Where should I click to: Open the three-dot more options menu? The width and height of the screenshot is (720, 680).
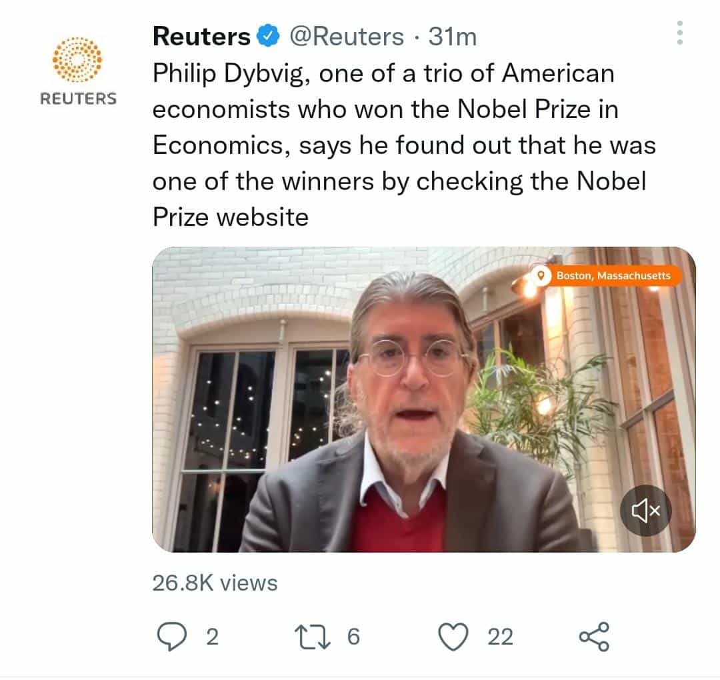pyautogui.click(x=679, y=33)
